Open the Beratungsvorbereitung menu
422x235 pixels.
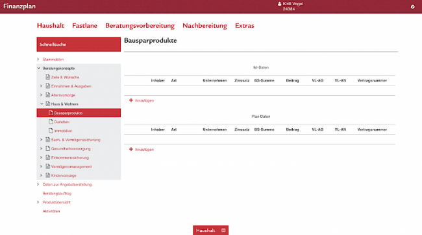[140, 26]
